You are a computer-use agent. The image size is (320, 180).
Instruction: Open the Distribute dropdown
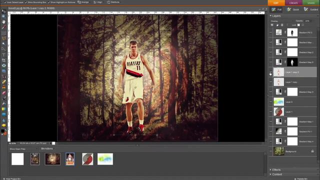(113, 2)
